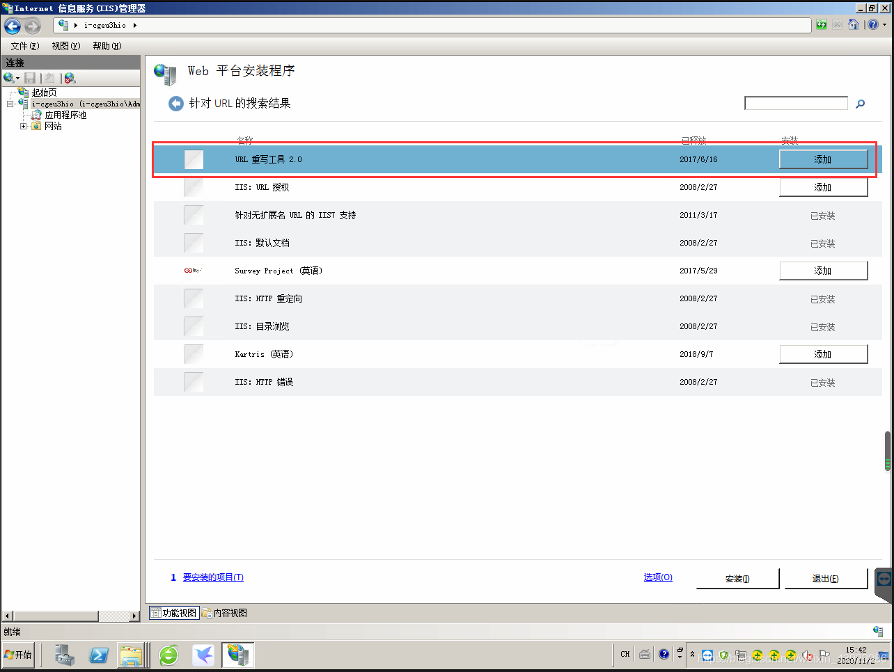This screenshot has width=894, height=672.
Task: Select 网站 folder in connections tree
Action: pyautogui.click(x=53, y=126)
